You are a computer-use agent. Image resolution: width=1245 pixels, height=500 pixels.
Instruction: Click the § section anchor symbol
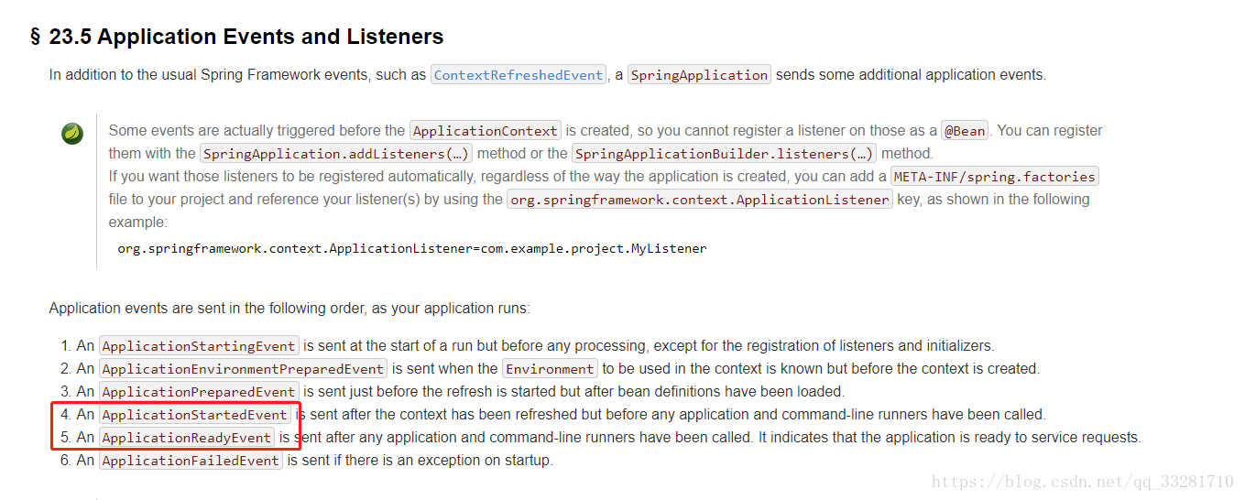pos(36,38)
